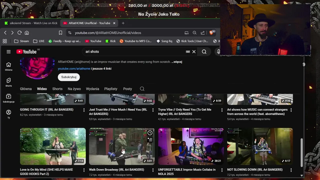Reload the page with the refresh icon
The height and width of the screenshot is (180, 320).
pos(19,33)
